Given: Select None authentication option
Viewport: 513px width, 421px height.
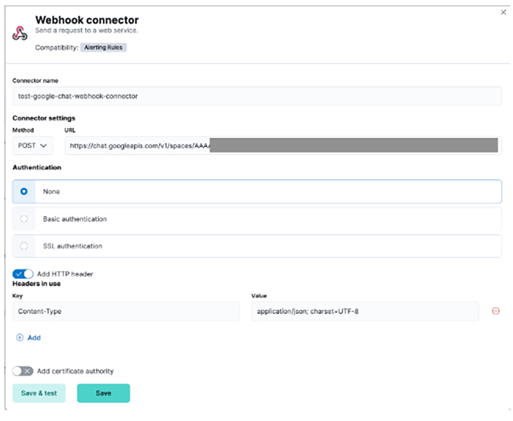Looking at the screenshot, I should coord(24,191).
